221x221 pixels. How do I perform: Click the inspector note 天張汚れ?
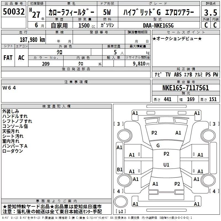tap(11, 131)
